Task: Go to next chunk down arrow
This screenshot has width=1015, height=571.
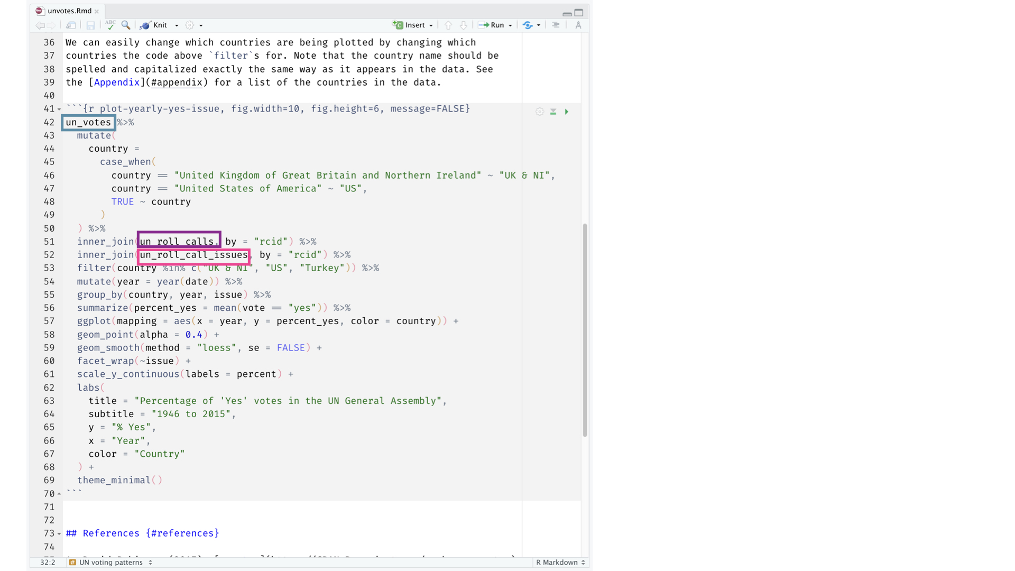Action: [x=463, y=25]
